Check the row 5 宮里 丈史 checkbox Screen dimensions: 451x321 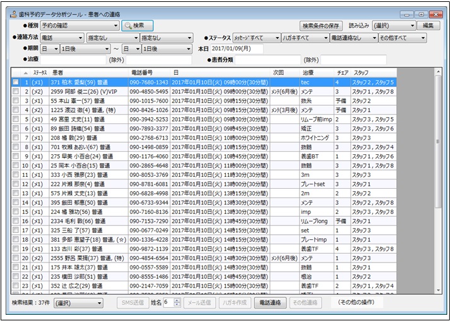pyautogui.click(x=16, y=119)
